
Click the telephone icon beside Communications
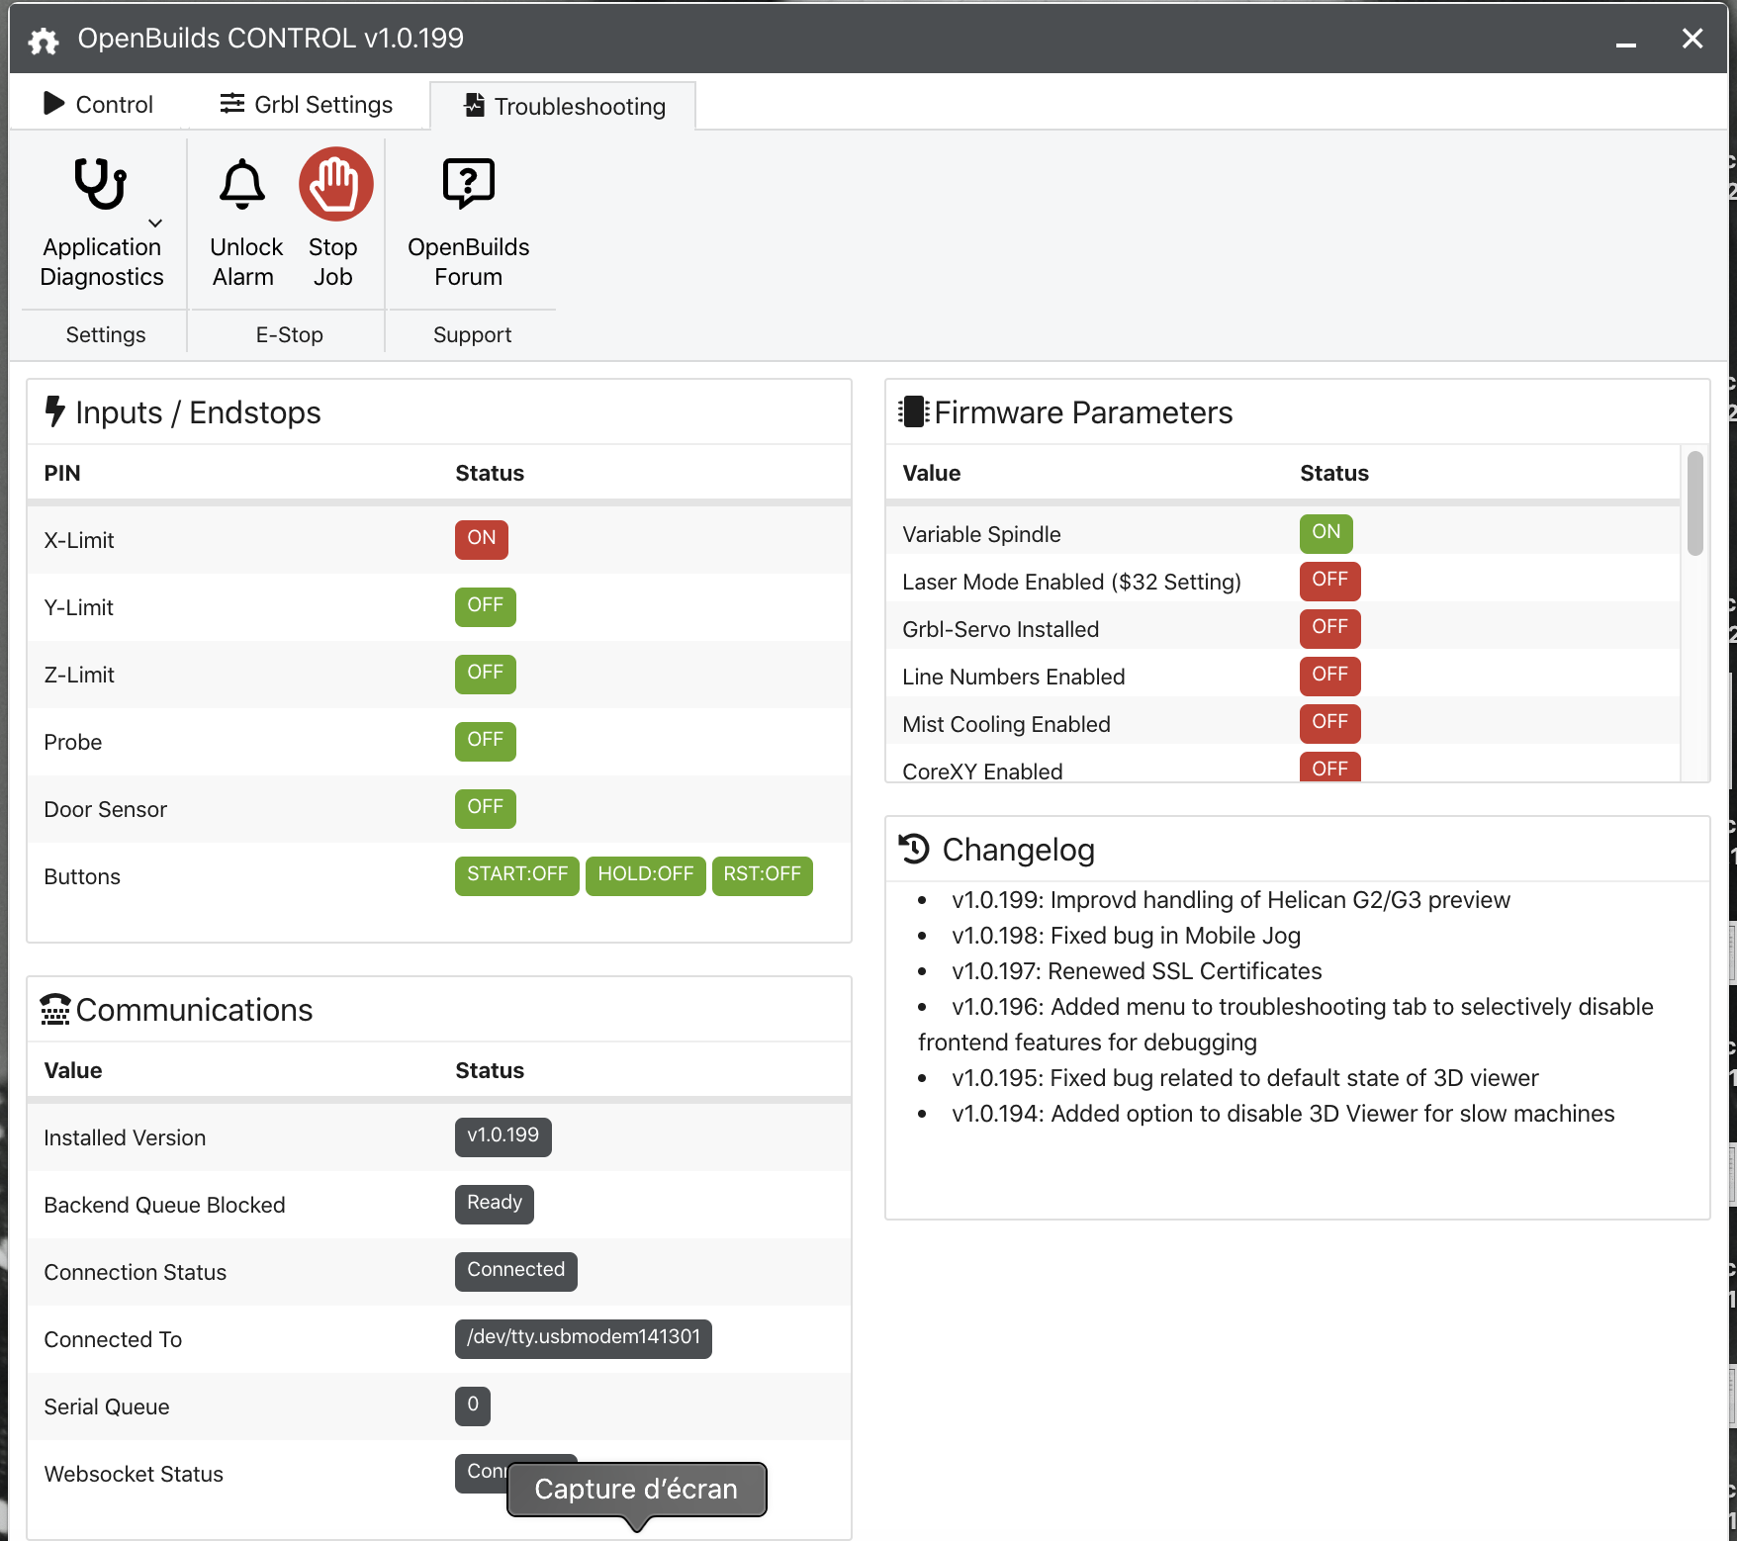click(x=55, y=1009)
